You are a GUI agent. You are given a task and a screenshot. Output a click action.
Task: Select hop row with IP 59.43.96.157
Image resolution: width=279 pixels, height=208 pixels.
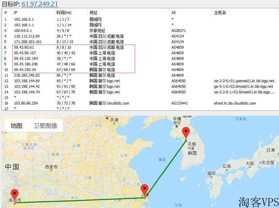point(140,53)
